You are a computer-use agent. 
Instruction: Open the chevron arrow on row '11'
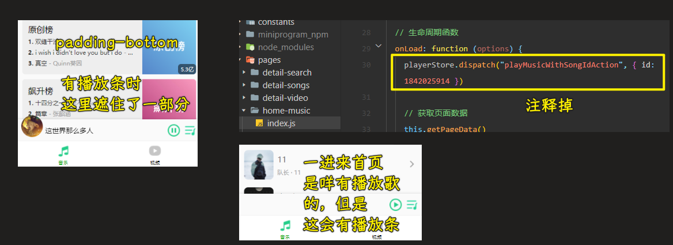[x=411, y=164]
